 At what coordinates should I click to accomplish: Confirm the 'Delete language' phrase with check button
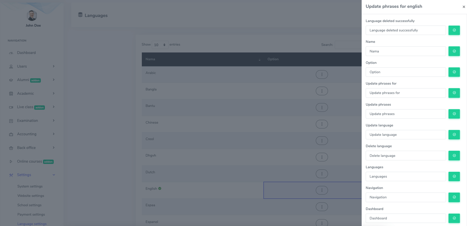[454, 156]
